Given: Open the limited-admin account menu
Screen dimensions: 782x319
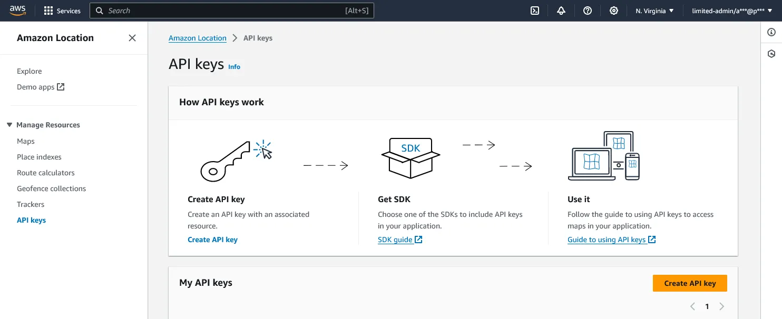Looking at the screenshot, I should pos(731,11).
